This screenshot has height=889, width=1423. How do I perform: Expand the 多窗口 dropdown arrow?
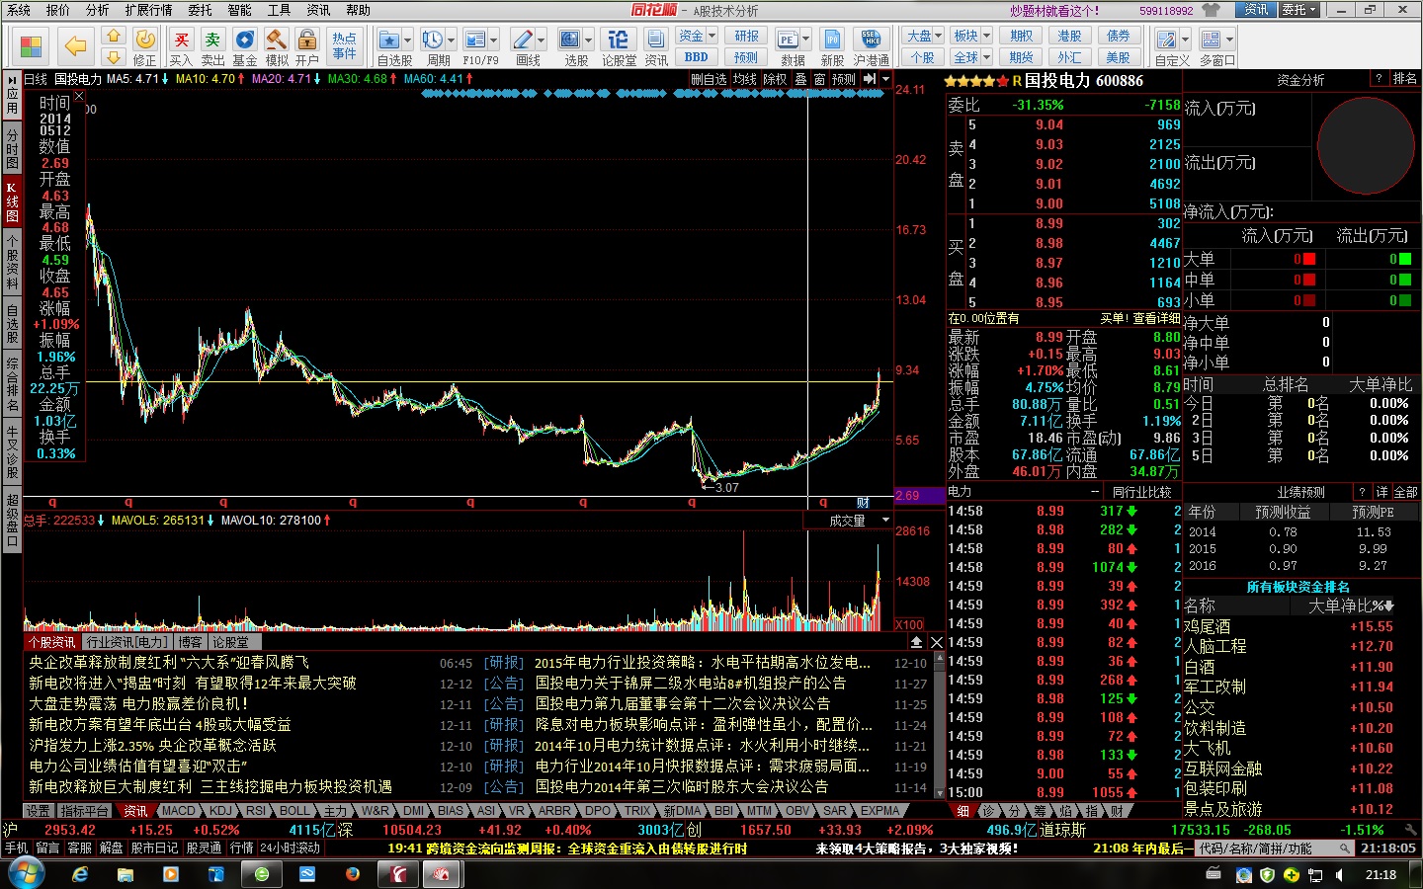click(x=1229, y=40)
